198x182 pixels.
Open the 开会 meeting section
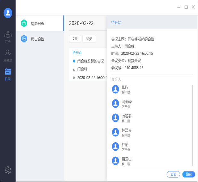coord(8,37)
